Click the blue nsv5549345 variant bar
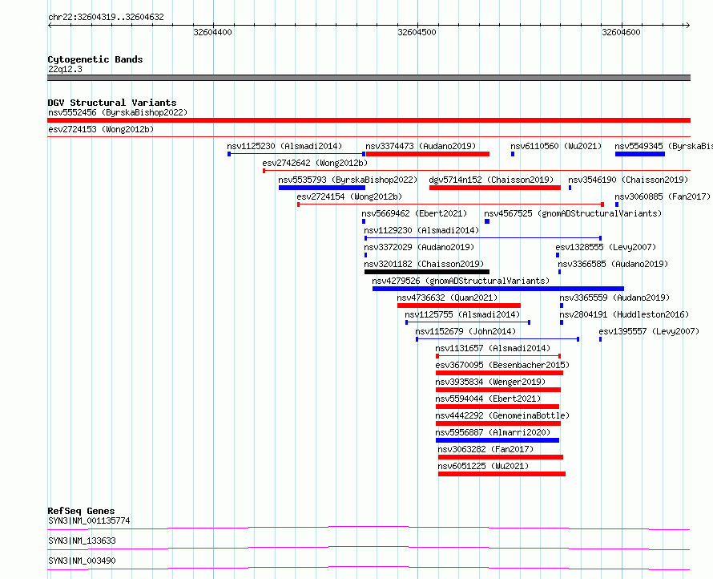This screenshot has height=579, width=713. [x=640, y=154]
